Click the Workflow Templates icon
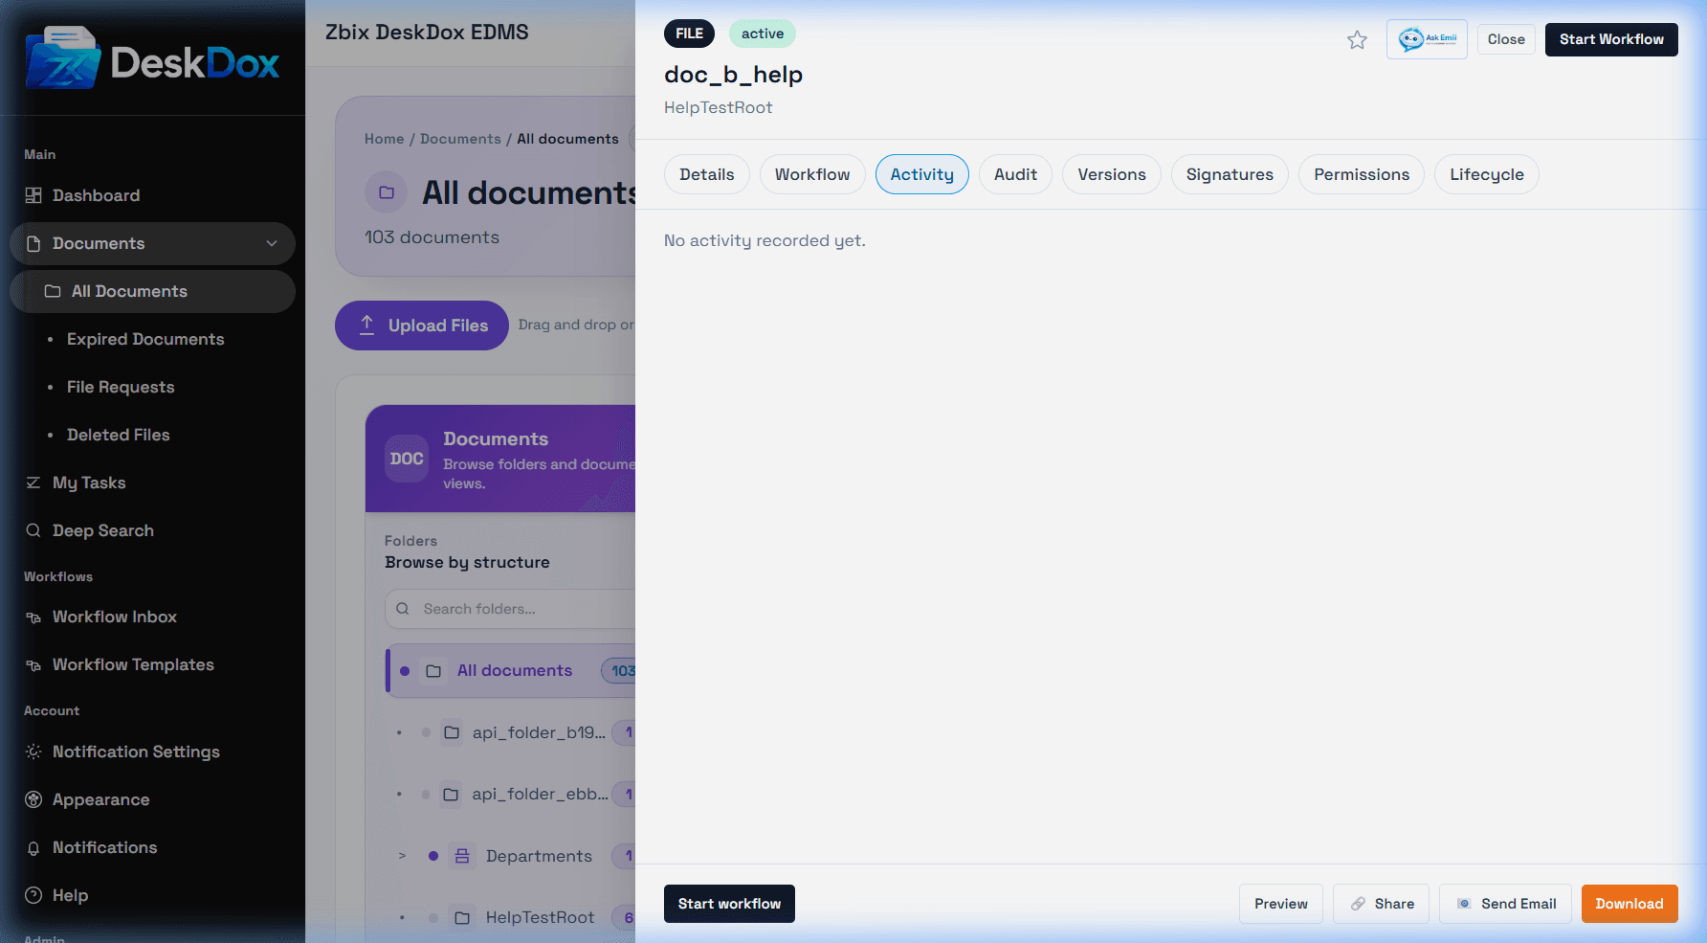Image resolution: width=1707 pixels, height=943 pixels. [x=33, y=665]
